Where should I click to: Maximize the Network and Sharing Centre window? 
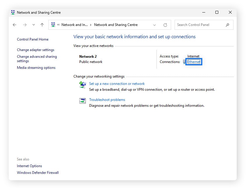click(217, 12)
